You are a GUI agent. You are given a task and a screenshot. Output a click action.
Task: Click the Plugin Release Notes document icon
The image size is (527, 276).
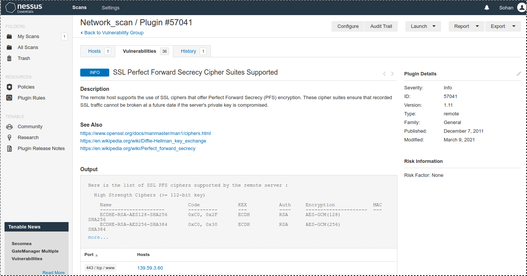coord(9,149)
